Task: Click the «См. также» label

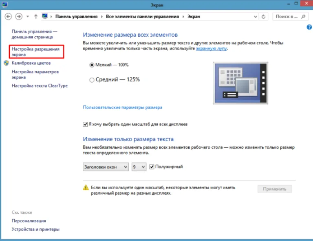Action: pyautogui.click(x=22, y=213)
